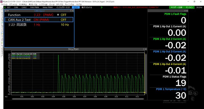Click legend entry PDM 1 Hp Out 1 Current
204x109 pixels.
(x=24, y=54)
